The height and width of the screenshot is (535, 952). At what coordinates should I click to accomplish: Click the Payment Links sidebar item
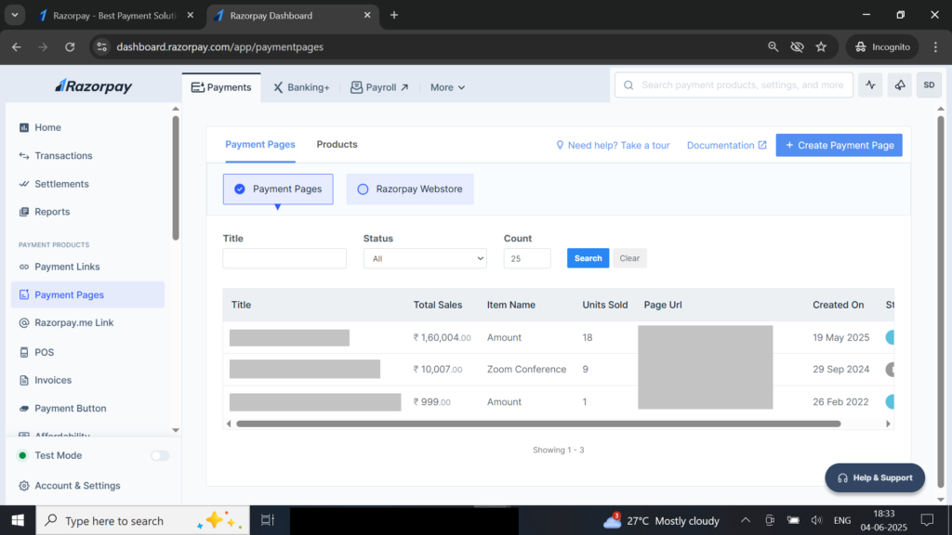click(x=67, y=267)
